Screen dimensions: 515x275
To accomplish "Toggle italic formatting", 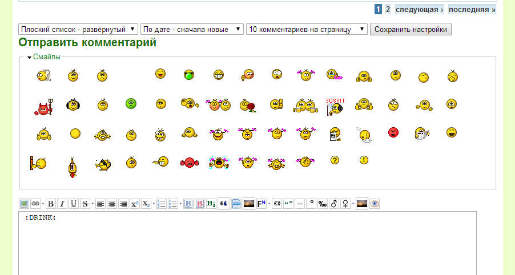I will (x=62, y=204).
